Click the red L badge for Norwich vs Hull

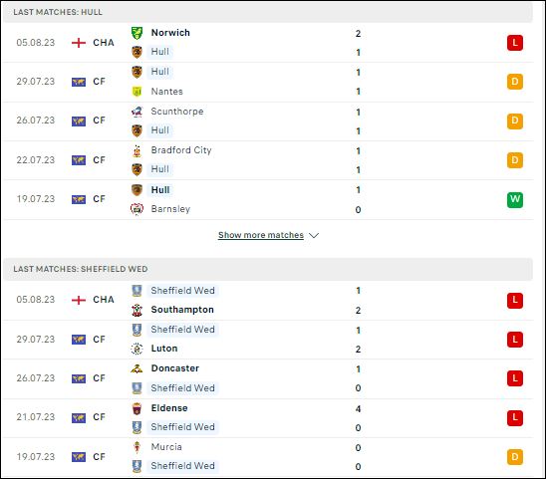pyautogui.click(x=515, y=43)
